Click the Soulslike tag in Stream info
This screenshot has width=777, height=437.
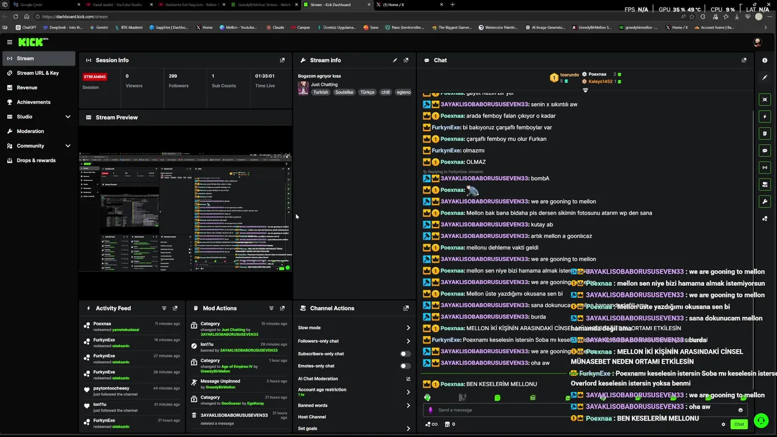pyautogui.click(x=344, y=92)
